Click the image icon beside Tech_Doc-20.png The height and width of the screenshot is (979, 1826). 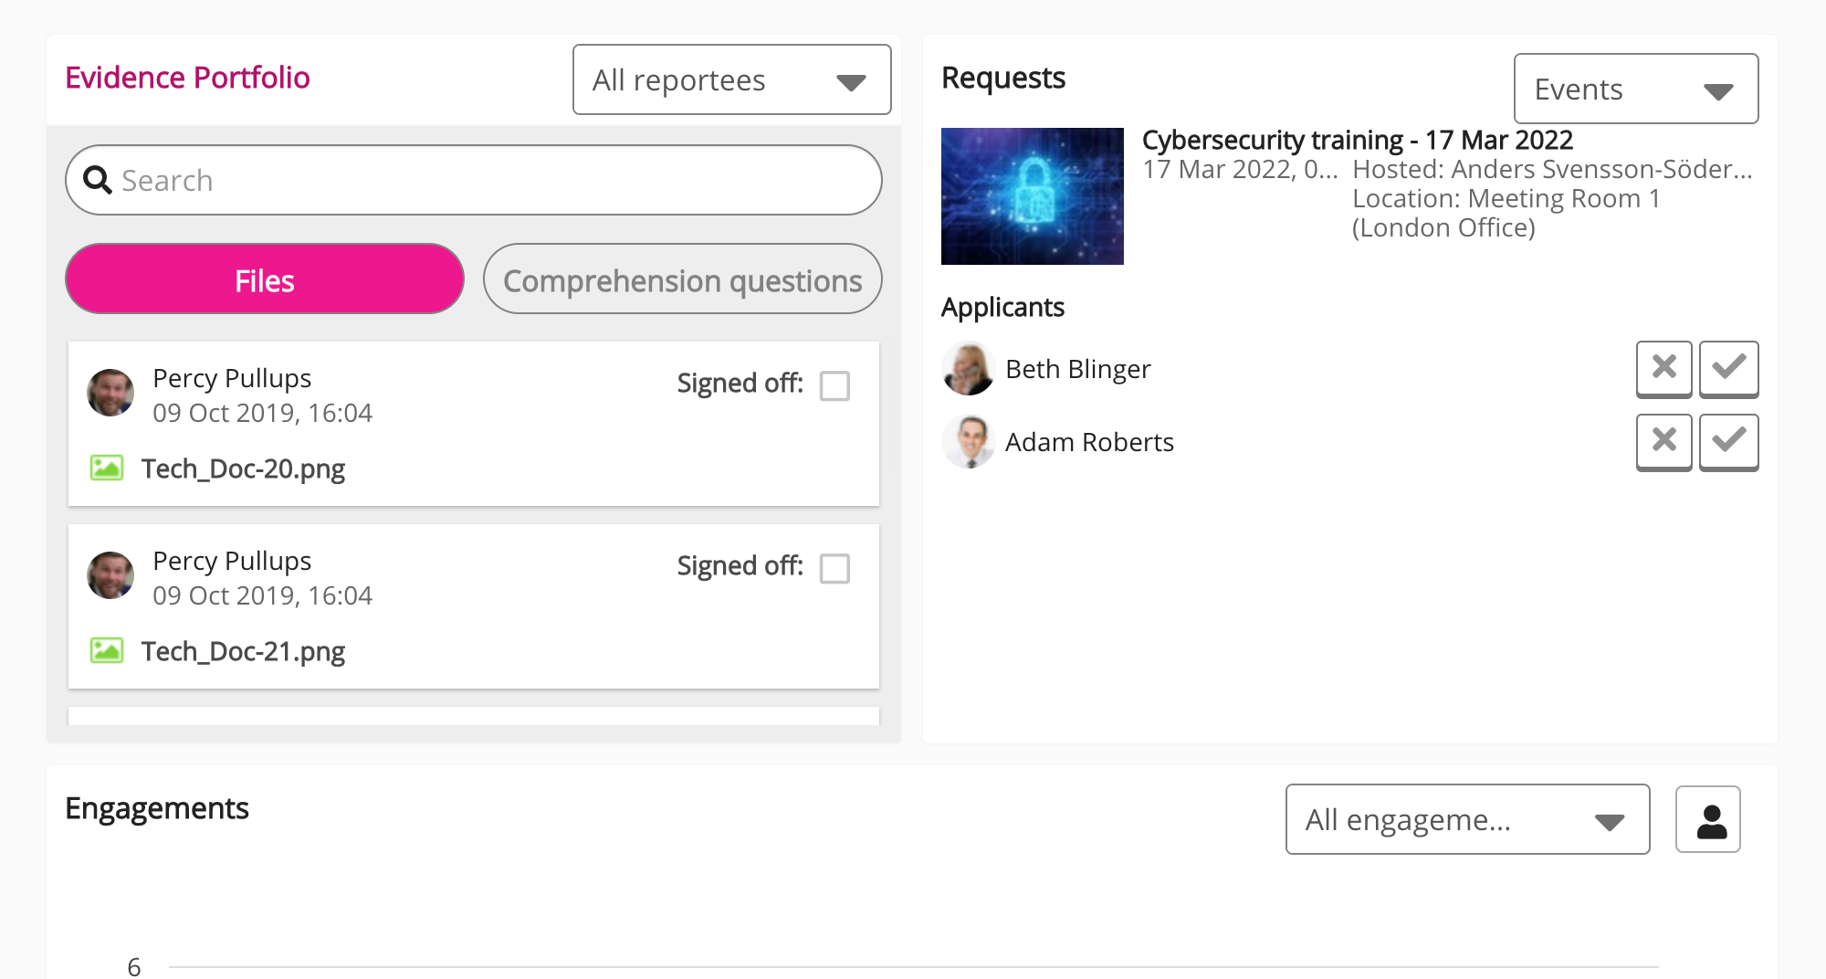[x=109, y=467]
